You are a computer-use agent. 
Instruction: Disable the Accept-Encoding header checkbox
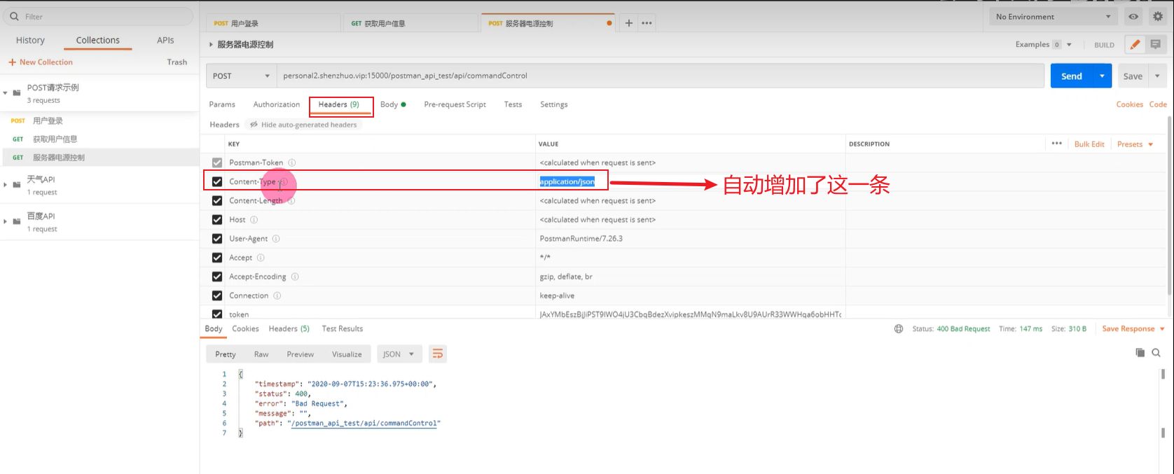click(x=217, y=277)
